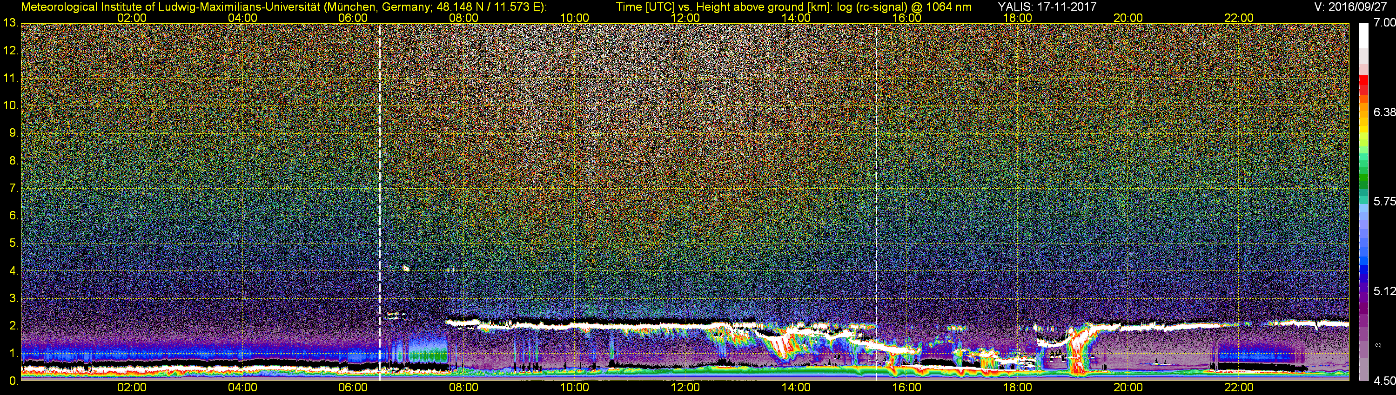The image size is (1396, 395).
Task: Click '10:00' on the top time axis
Action: [x=574, y=18]
